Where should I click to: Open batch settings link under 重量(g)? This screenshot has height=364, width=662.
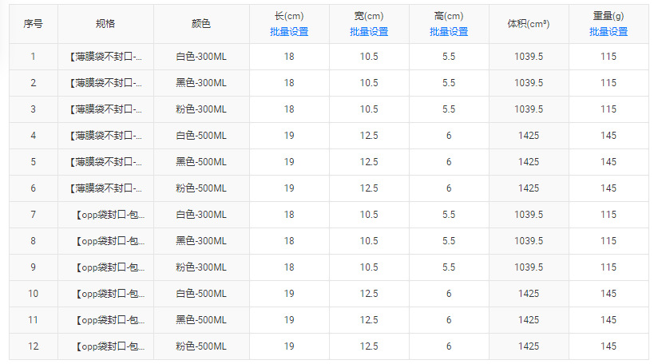pos(608,32)
